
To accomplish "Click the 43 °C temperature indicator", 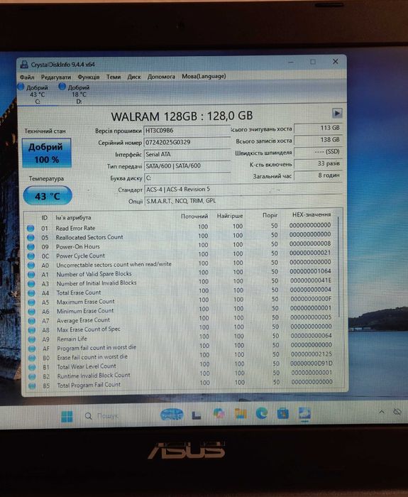I will coord(48,195).
